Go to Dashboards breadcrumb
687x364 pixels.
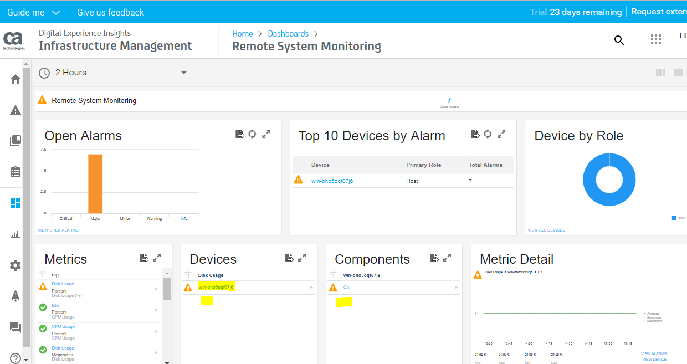(x=288, y=34)
